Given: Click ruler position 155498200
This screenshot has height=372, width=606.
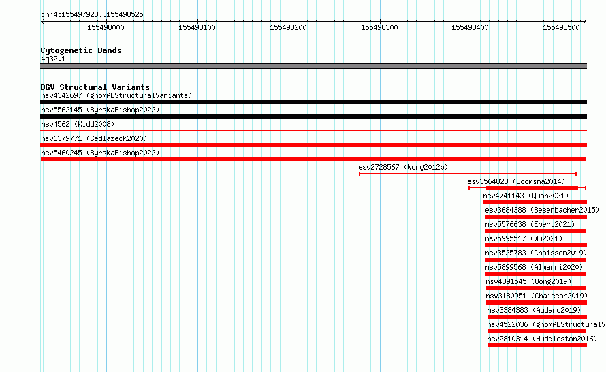Looking at the screenshot, I should pos(288,27).
